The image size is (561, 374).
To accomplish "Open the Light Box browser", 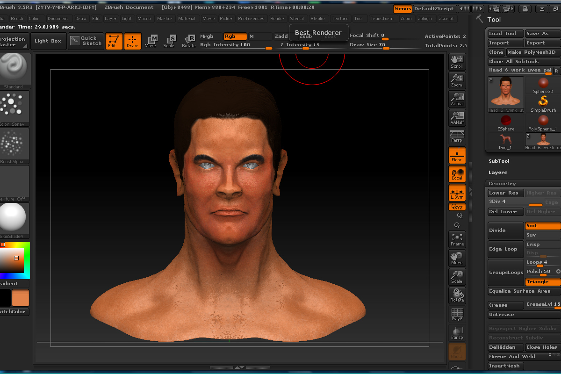I will (48, 41).
